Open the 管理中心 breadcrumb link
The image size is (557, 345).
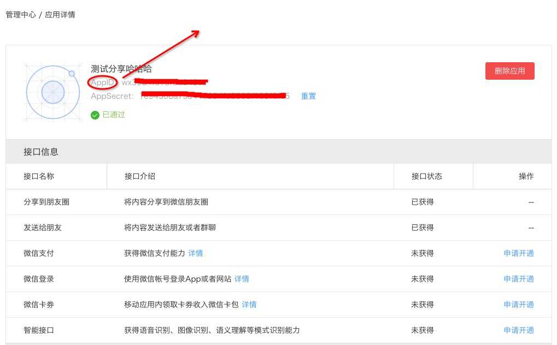click(21, 15)
